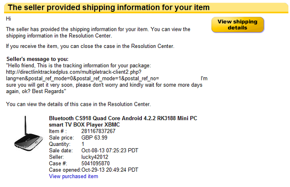The image size is (290, 187).
Task: Select the item number 281167837267
Action: [98, 131]
